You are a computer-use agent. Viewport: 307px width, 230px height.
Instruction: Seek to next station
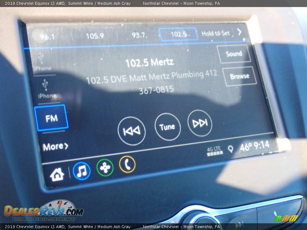pyautogui.click(x=200, y=123)
